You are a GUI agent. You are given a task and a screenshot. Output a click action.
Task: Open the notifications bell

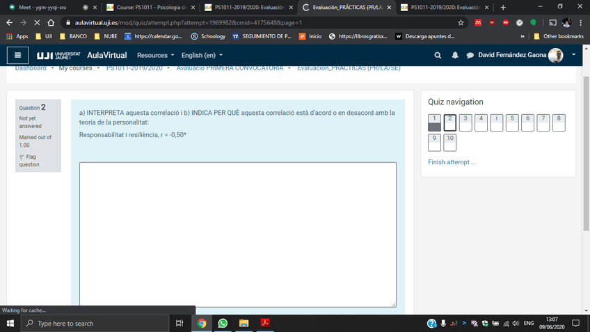(455, 56)
